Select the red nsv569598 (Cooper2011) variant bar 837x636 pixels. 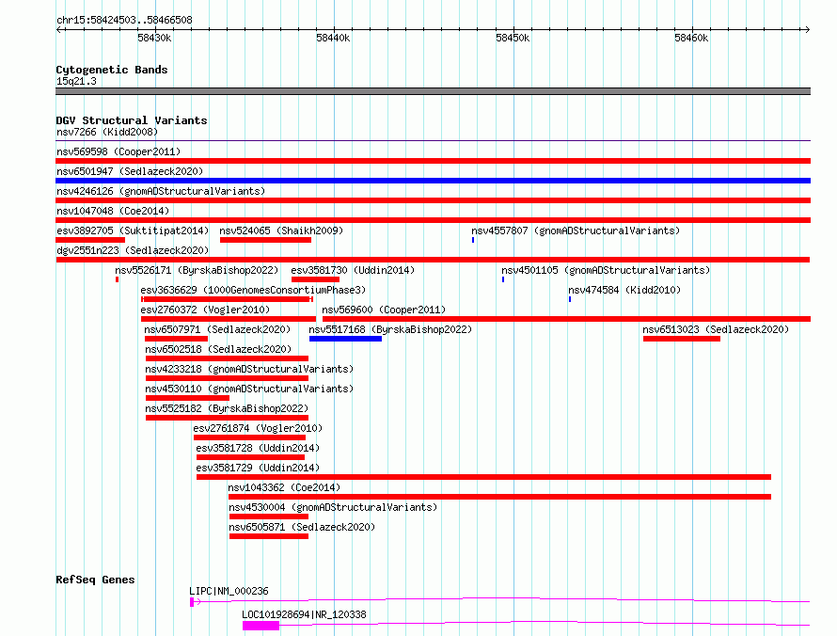[x=433, y=161]
